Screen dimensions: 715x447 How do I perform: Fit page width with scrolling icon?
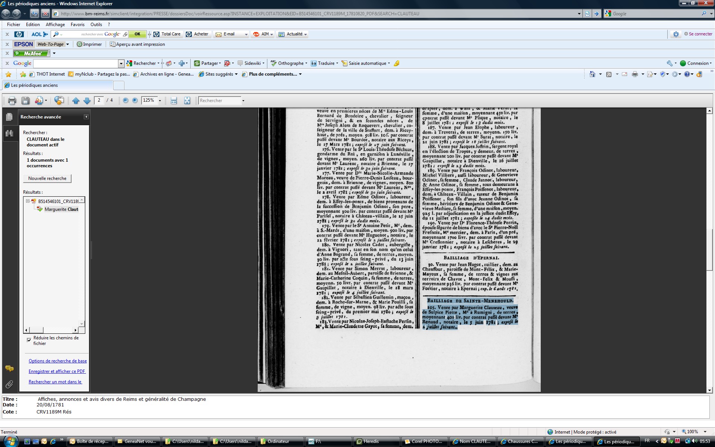(x=174, y=101)
